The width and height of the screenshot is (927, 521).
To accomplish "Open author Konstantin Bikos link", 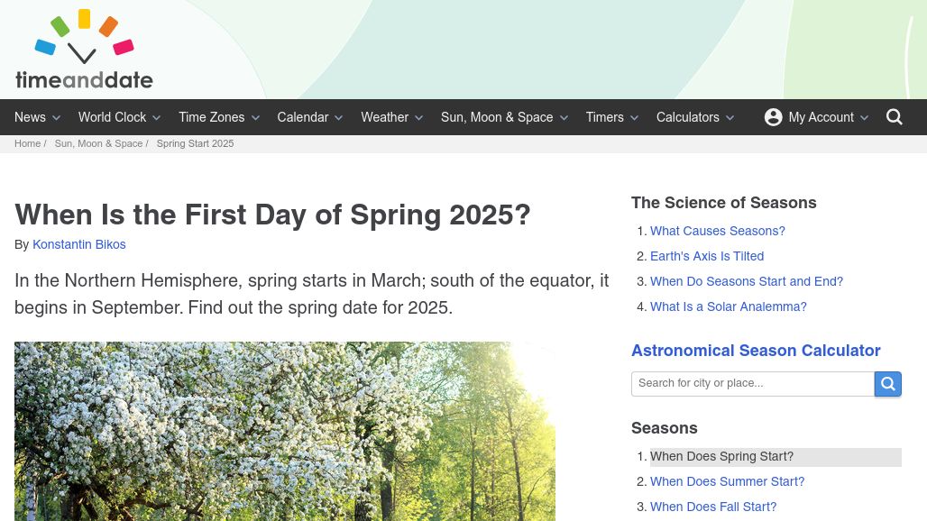I will 79,244.
